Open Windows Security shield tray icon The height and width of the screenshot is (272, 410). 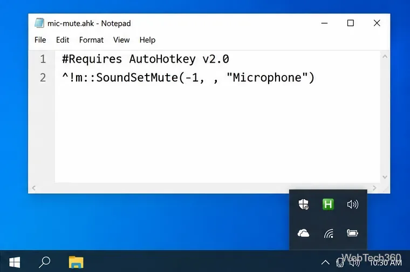(x=303, y=204)
